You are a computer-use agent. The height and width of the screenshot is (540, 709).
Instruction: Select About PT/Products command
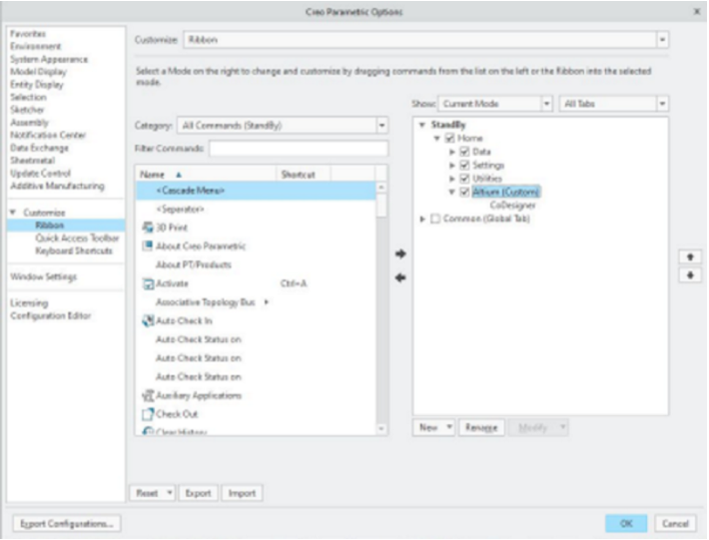pyautogui.click(x=194, y=265)
